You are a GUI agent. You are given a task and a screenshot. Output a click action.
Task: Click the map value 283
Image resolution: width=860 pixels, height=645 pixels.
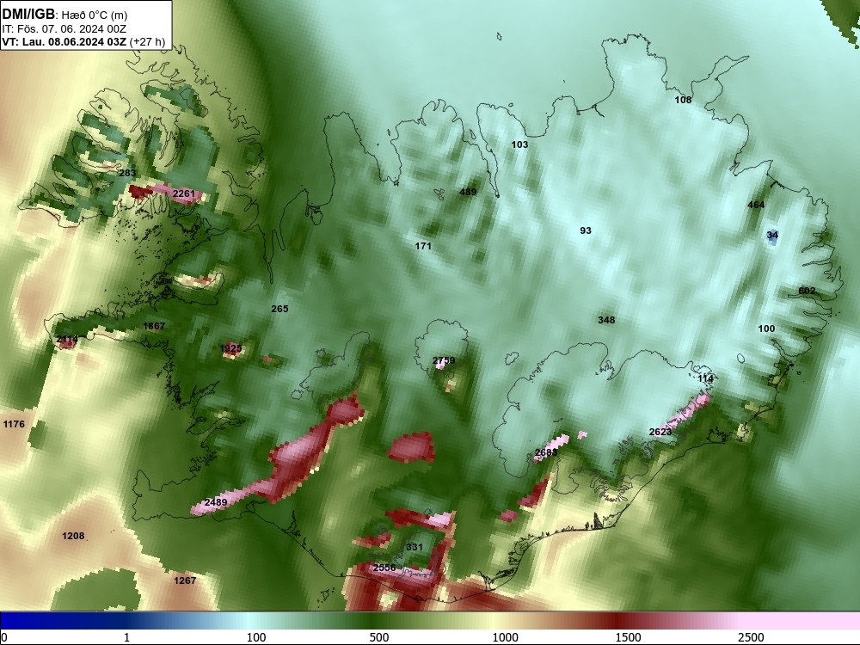tap(127, 174)
